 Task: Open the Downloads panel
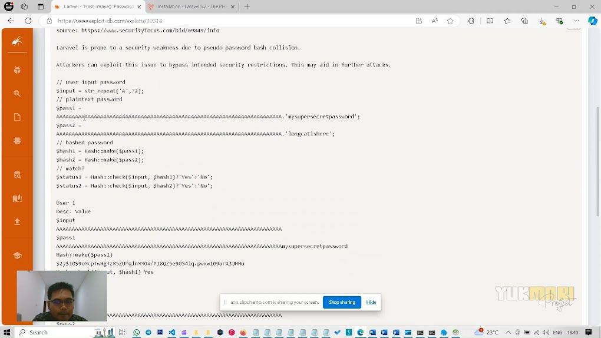click(542, 21)
